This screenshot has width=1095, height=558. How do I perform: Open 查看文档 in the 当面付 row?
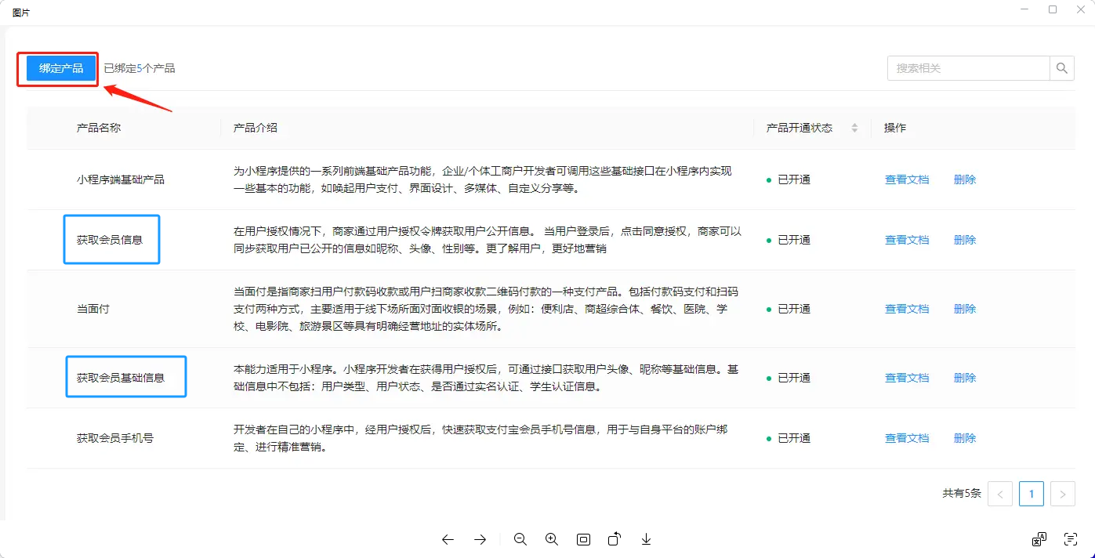(906, 309)
